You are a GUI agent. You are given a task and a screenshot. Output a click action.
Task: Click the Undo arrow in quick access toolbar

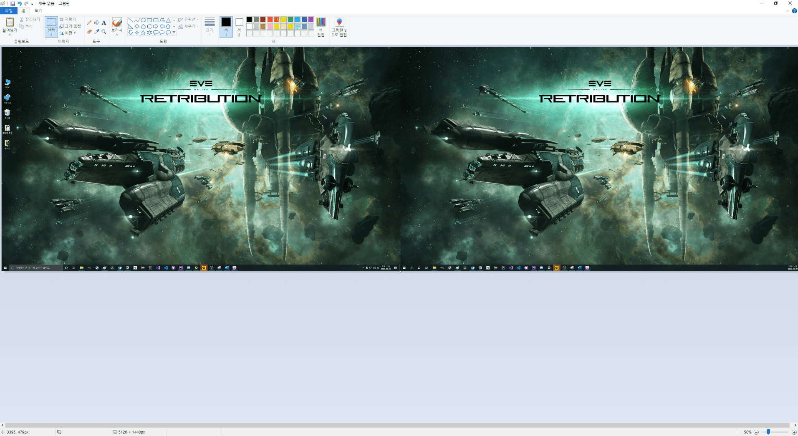(x=19, y=3)
